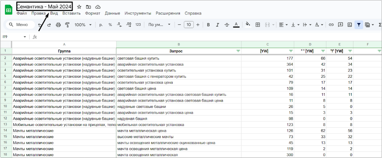This screenshot has height=158, width=382.
Task: Click the Insert chart icon
Action: [350, 25]
